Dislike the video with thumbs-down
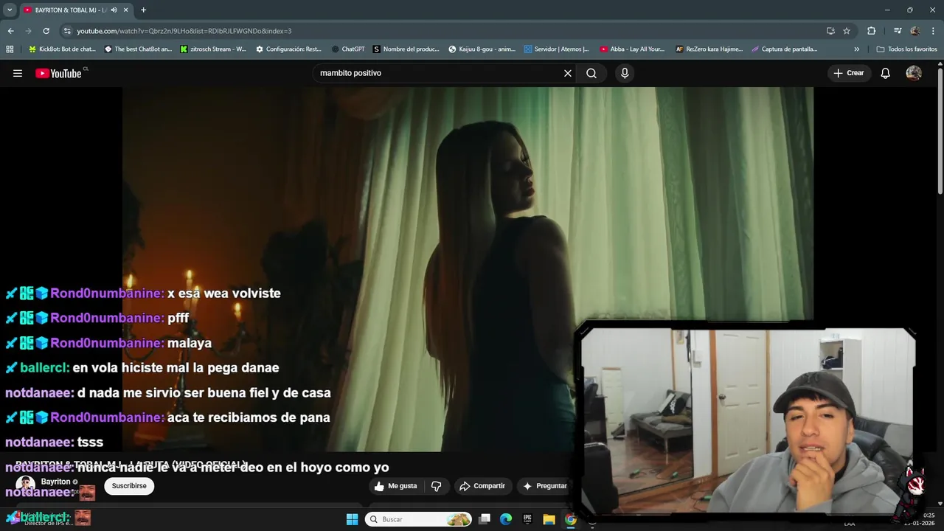944x531 pixels. click(x=436, y=486)
